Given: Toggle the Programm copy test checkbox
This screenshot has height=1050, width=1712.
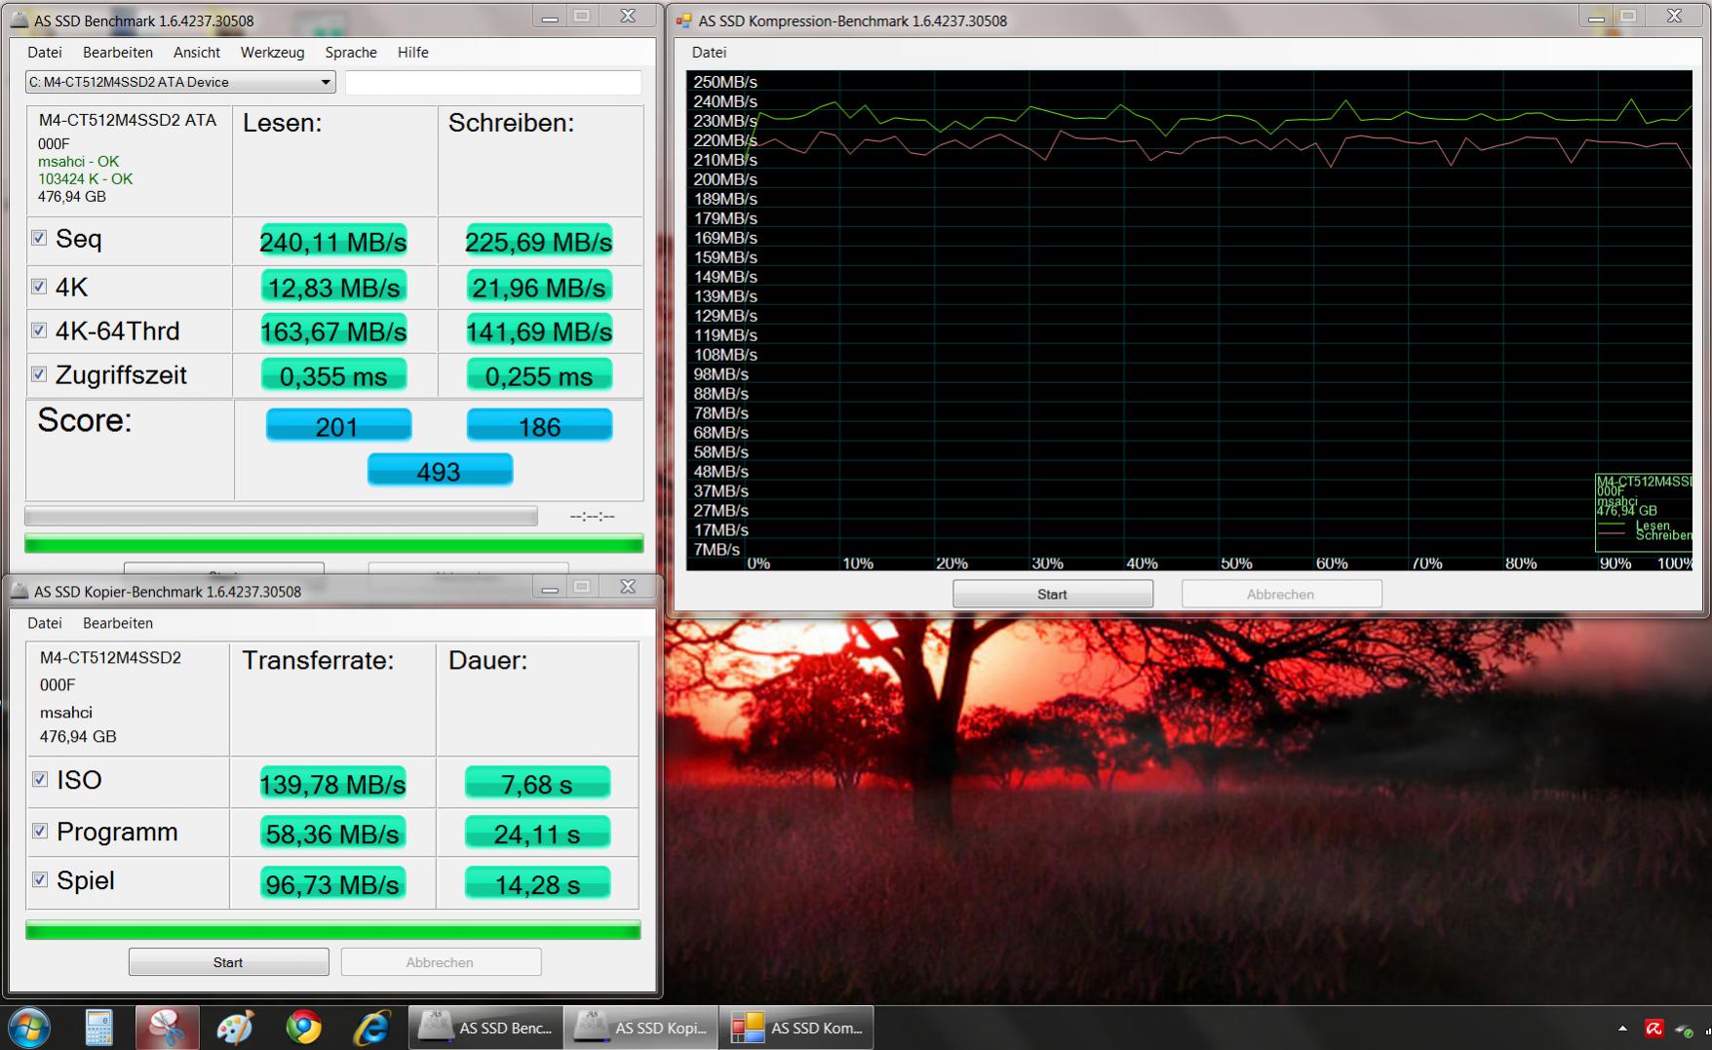Looking at the screenshot, I should (40, 831).
